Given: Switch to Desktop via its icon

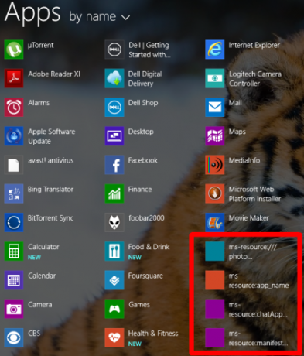Looking at the screenshot, I should point(114,136).
